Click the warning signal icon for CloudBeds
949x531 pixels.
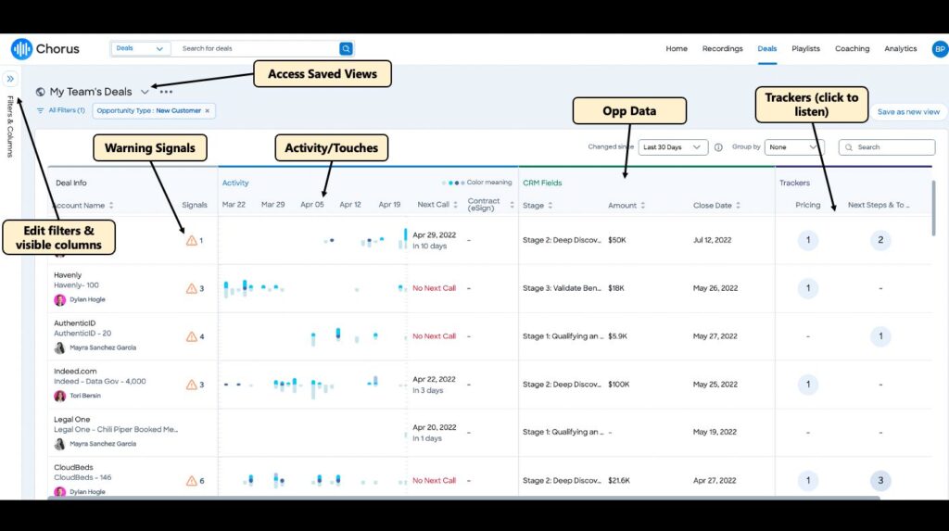191,481
